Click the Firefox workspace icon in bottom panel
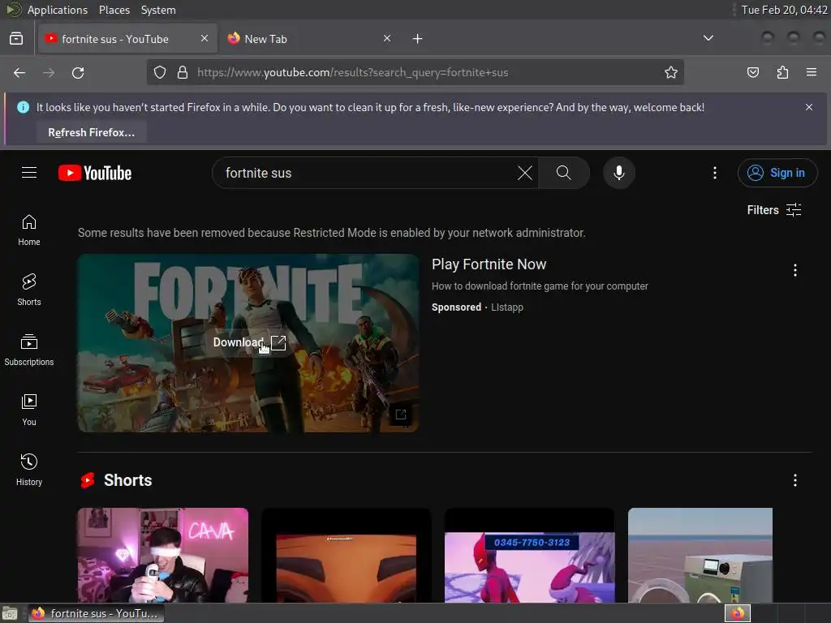Viewport: 831px width, 623px height. (x=737, y=613)
